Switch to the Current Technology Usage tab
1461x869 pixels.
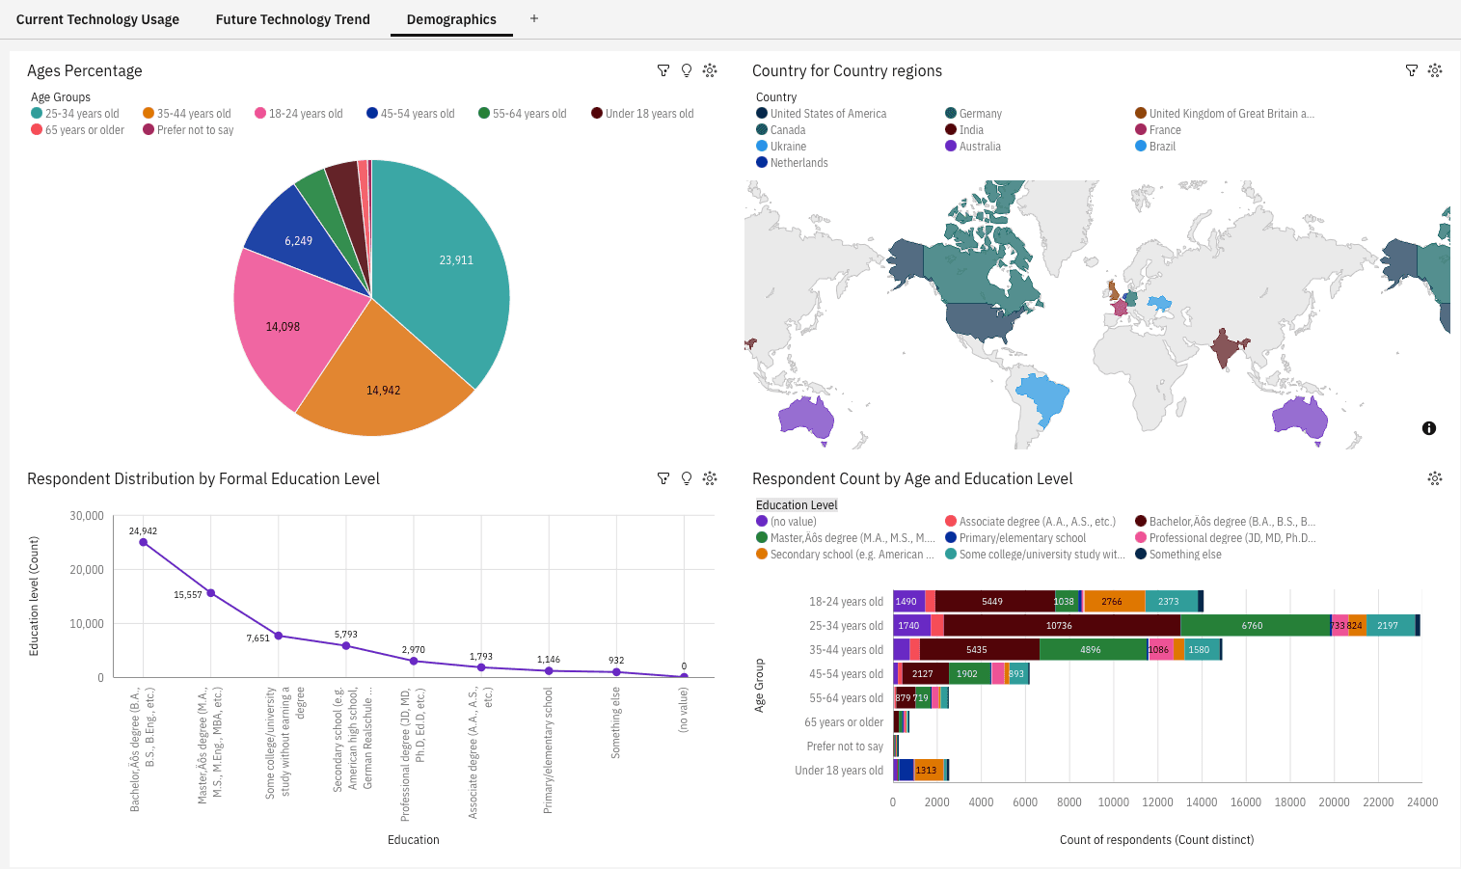tap(97, 18)
